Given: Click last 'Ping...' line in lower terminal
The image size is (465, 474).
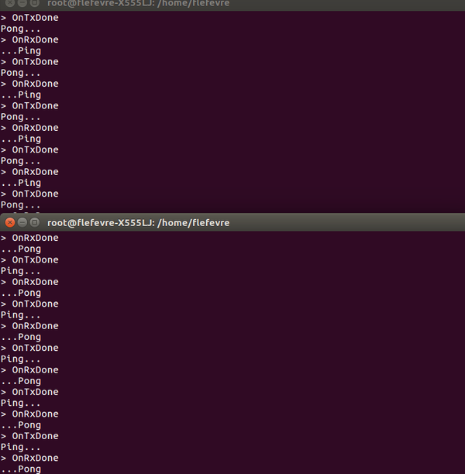Looking at the screenshot, I should (x=21, y=447).
